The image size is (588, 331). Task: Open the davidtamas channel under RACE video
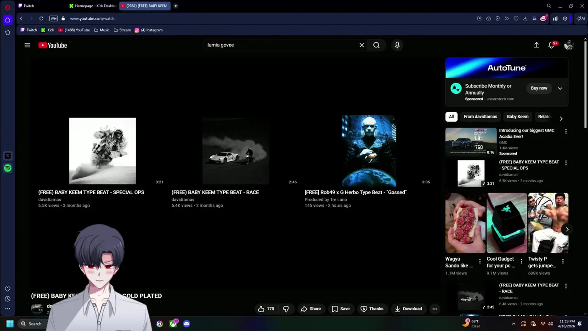click(183, 200)
